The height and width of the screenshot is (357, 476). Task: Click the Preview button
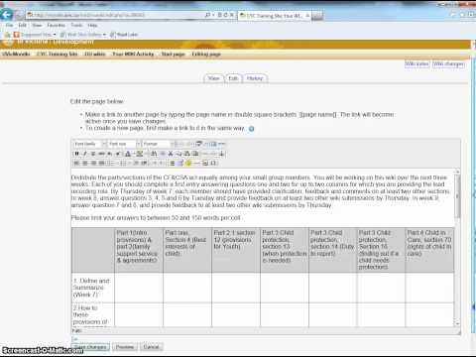point(125,347)
